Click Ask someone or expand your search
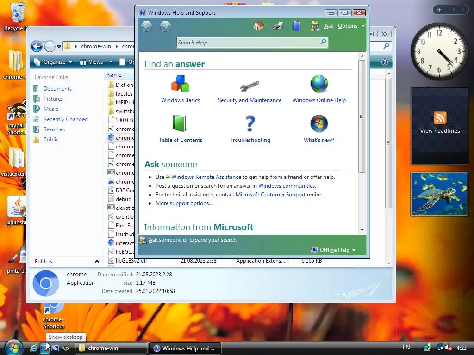 pyautogui.click(x=192, y=240)
